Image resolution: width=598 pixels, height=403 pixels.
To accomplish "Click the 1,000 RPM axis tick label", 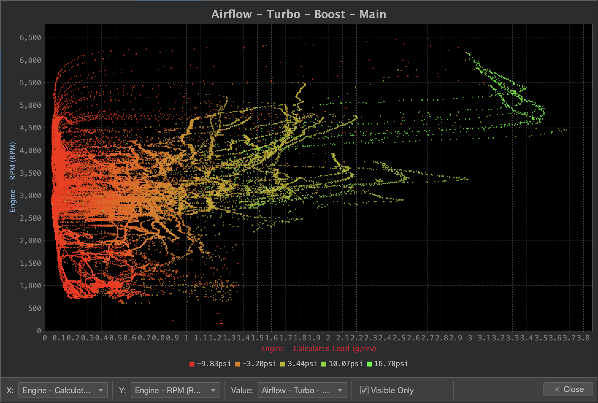I will click(x=30, y=286).
